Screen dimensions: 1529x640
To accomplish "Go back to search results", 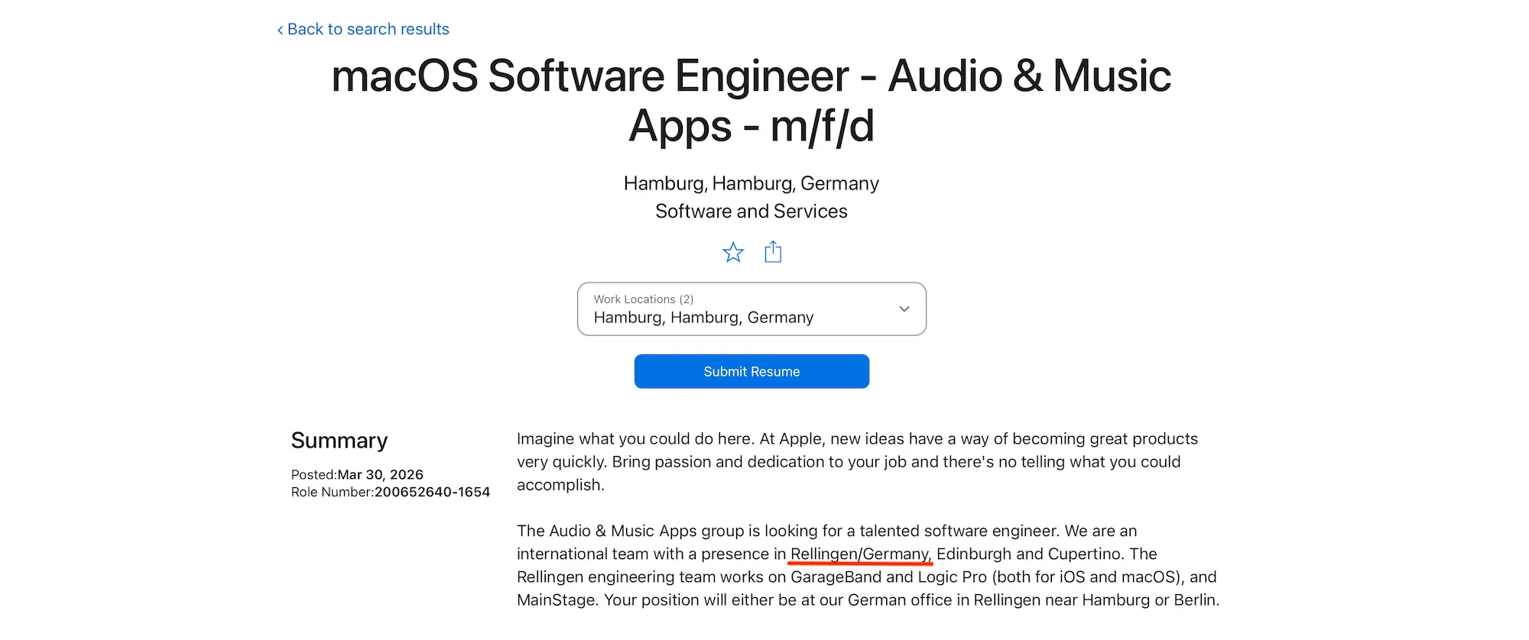I will (363, 29).
